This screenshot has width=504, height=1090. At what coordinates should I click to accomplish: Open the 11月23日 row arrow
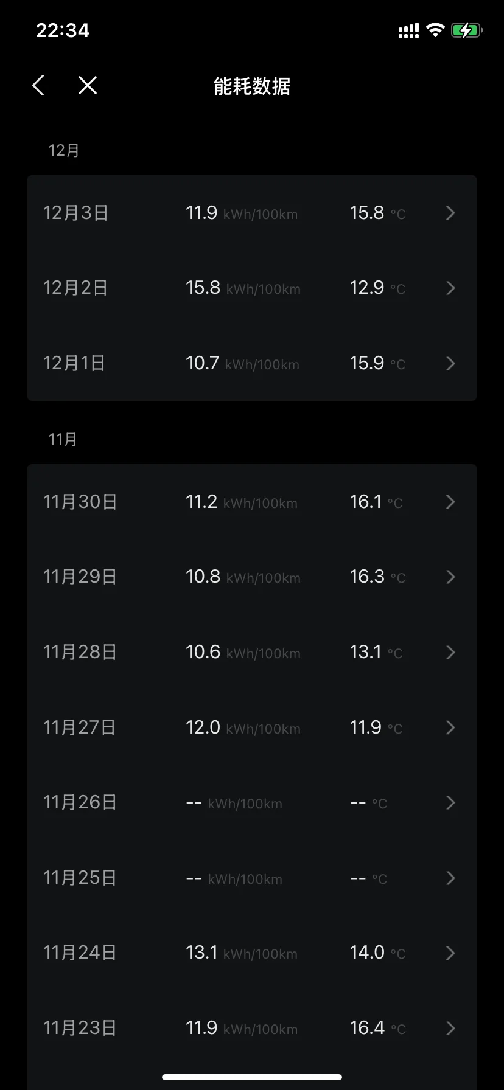tap(450, 1028)
